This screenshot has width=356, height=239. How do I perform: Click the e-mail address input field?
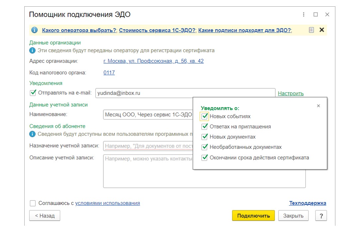click(185, 93)
